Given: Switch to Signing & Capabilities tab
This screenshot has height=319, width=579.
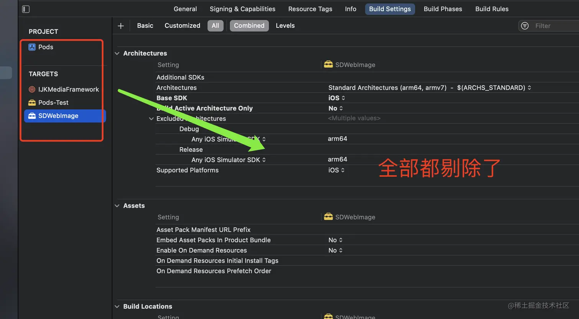Looking at the screenshot, I should 242,9.
